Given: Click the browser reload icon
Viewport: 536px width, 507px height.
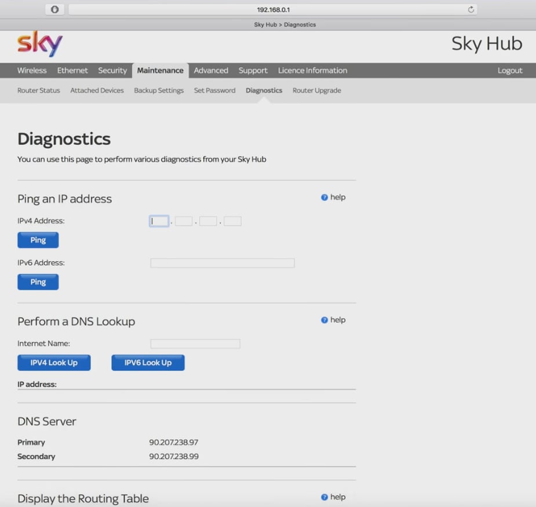Looking at the screenshot, I should pyautogui.click(x=471, y=10).
